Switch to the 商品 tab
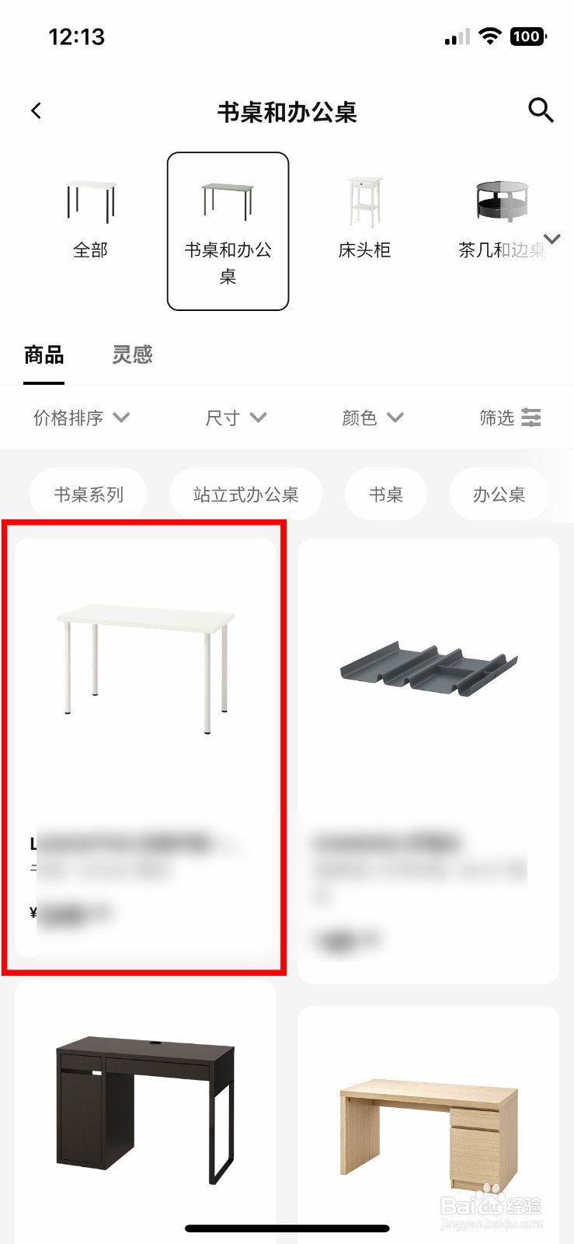574x1244 pixels. (44, 355)
